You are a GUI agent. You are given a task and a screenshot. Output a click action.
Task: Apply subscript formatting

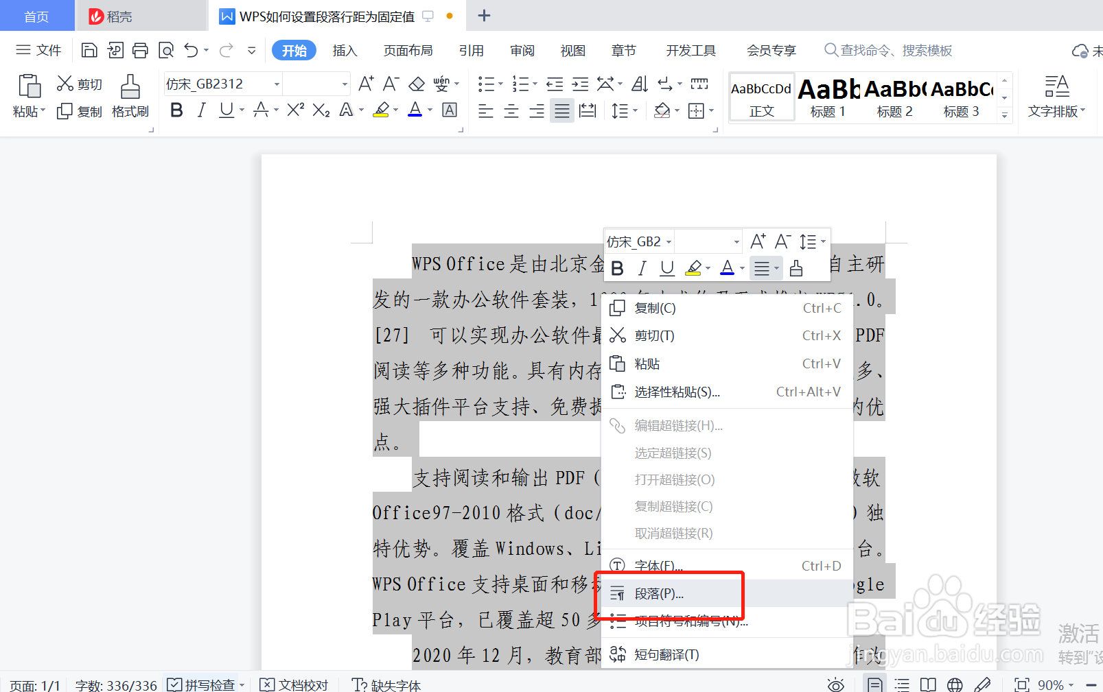click(321, 110)
